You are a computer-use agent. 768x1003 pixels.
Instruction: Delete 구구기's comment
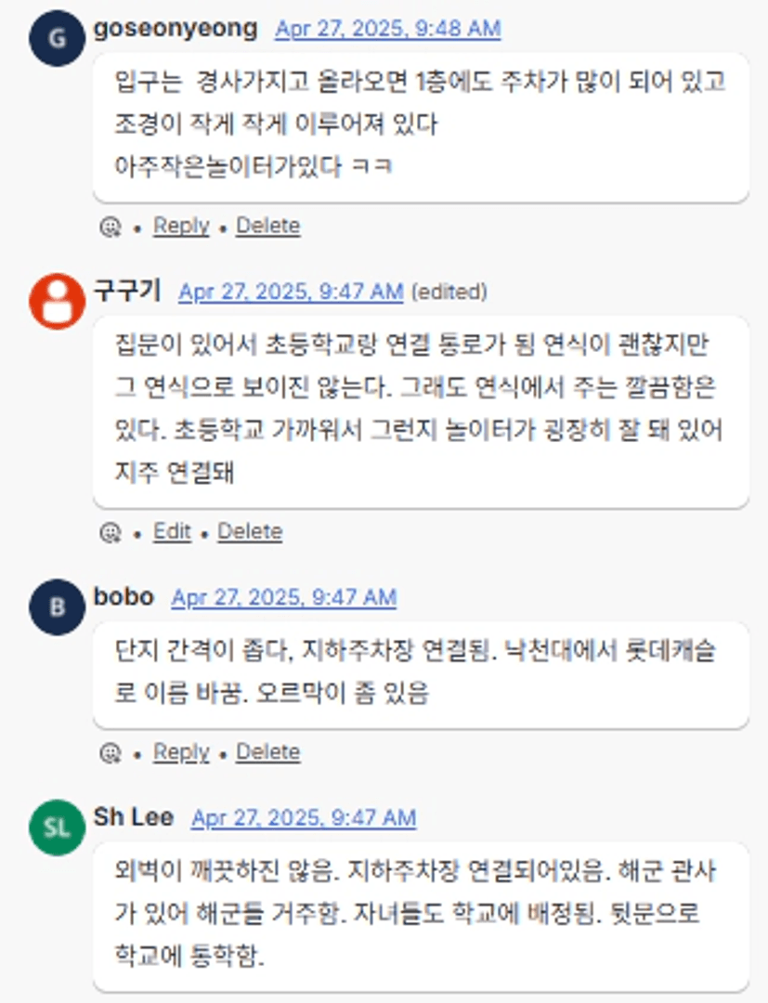[x=250, y=531]
